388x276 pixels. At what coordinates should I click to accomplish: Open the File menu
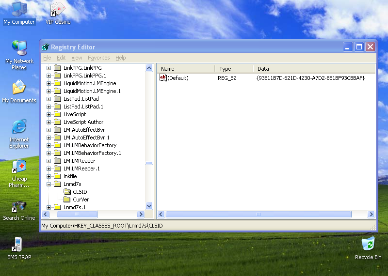(47, 58)
